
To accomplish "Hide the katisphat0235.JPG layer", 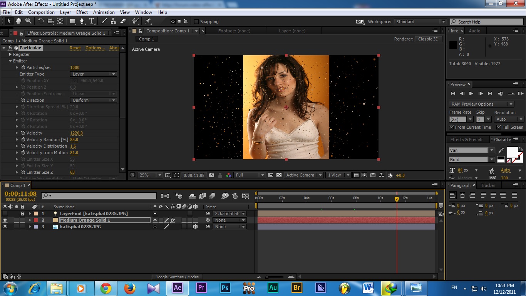I will [5, 227].
